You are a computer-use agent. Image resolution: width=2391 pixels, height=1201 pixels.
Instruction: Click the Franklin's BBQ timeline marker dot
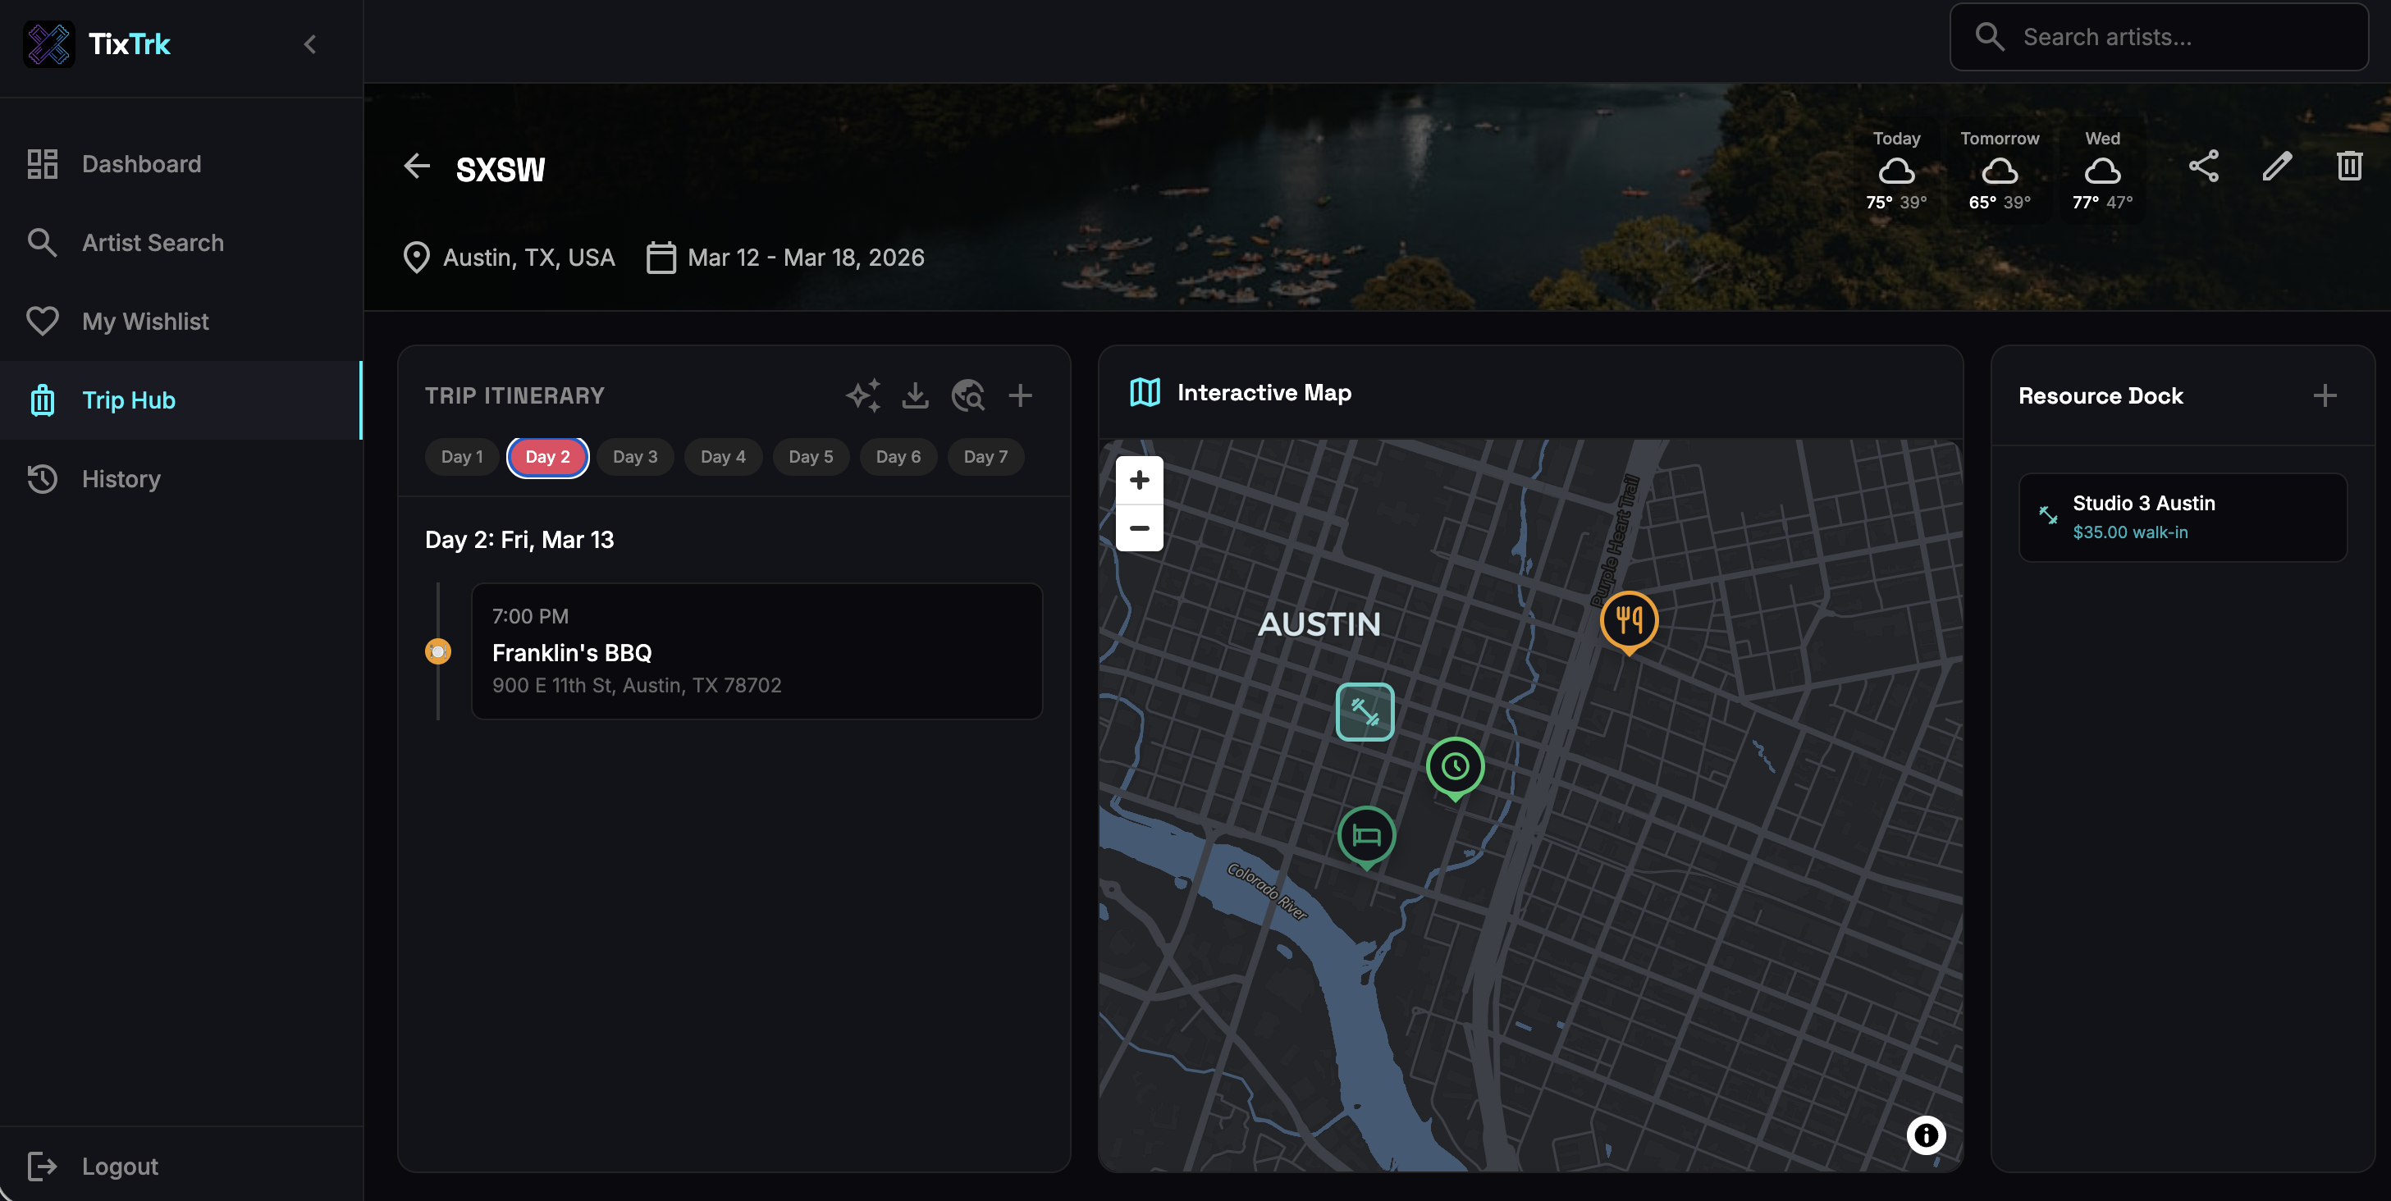(438, 651)
